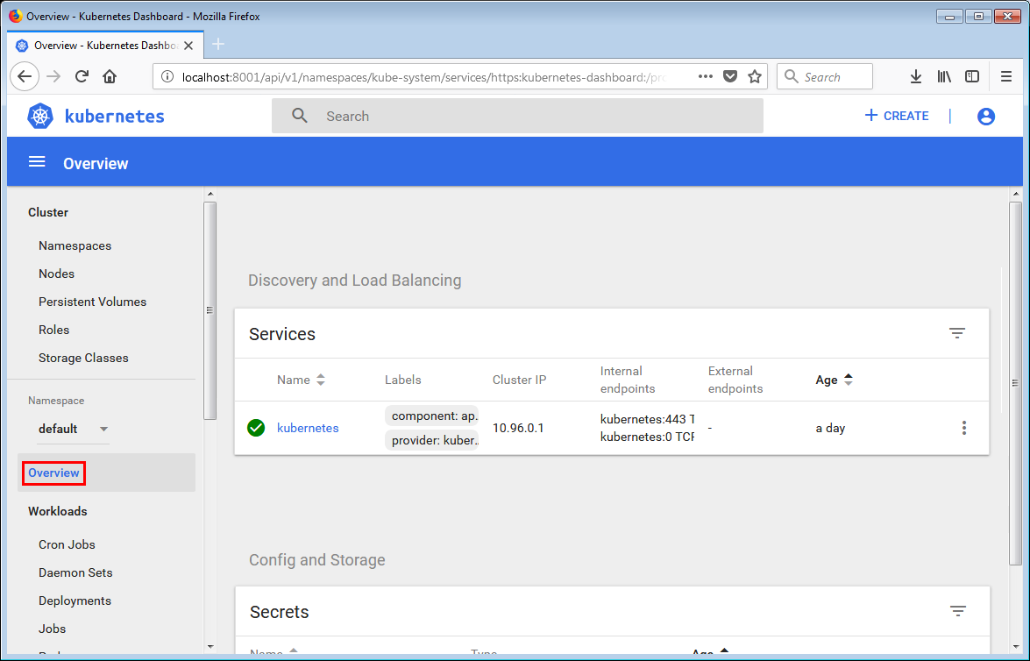This screenshot has width=1030, height=661.
Task: Open Nodes in the Cluster menu
Action: click(56, 274)
